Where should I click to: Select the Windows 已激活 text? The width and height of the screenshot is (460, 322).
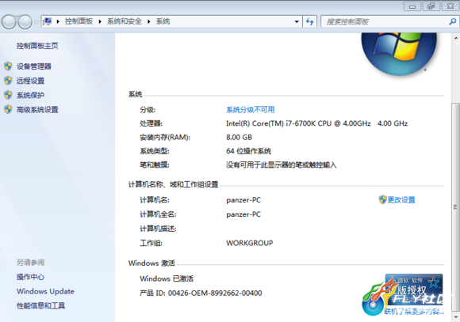pos(167,278)
